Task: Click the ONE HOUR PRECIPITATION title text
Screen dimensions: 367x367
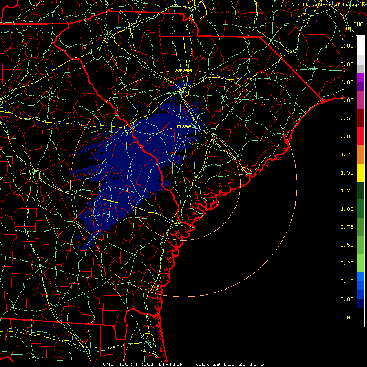Action: 143,364
